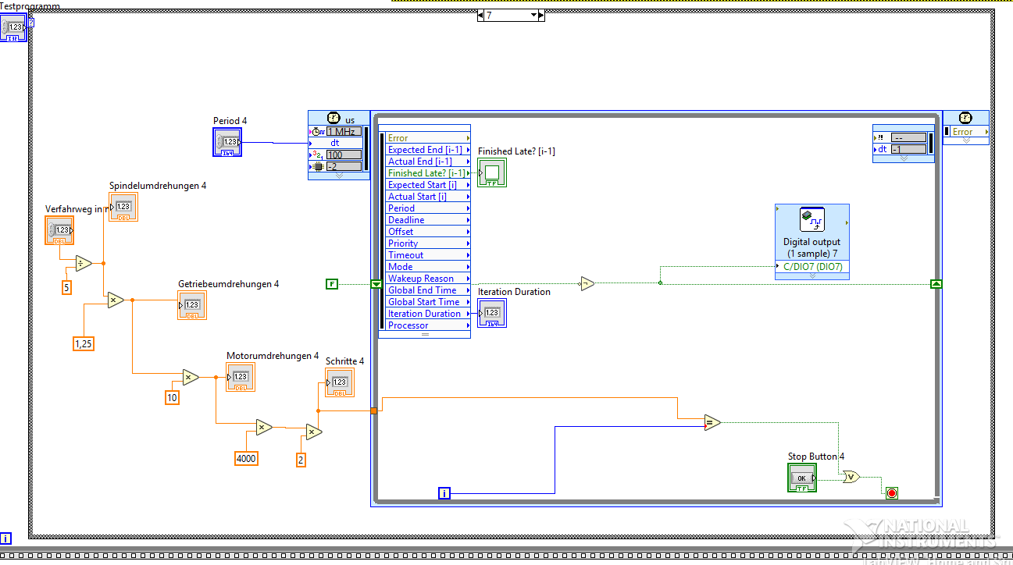The width and height of the screenshot is (1013, 565).
Task: Select the Not gate node
Action: (587, 284)
